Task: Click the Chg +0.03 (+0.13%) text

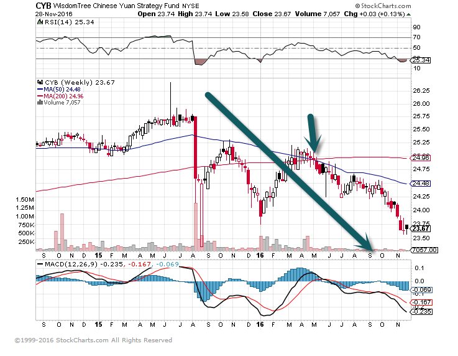Action: [x=374, y=14]
